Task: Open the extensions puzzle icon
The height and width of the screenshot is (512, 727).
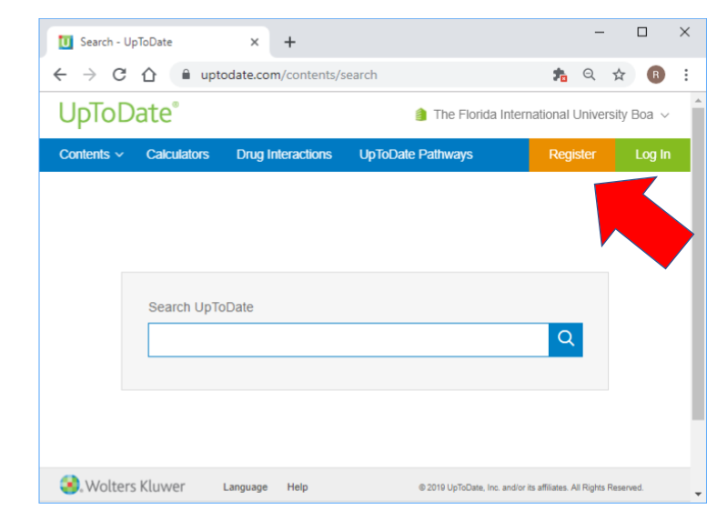Action: 560,75
